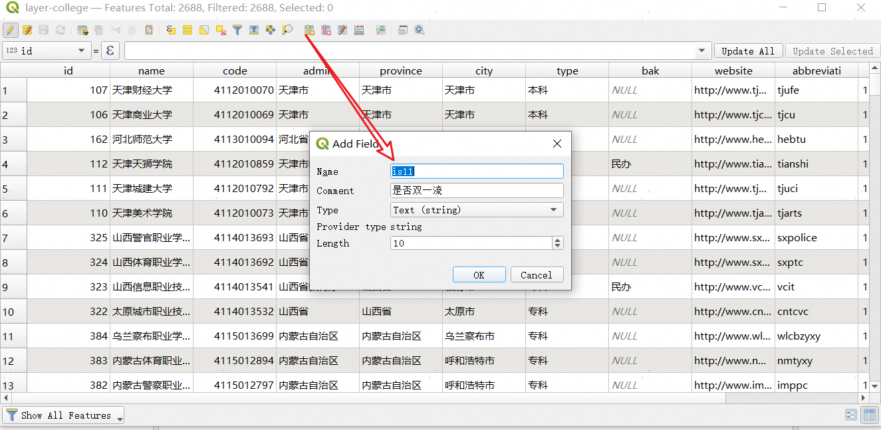The image size is (881, 430).
Task: Click the Update All button
Action: coord(747,51)
